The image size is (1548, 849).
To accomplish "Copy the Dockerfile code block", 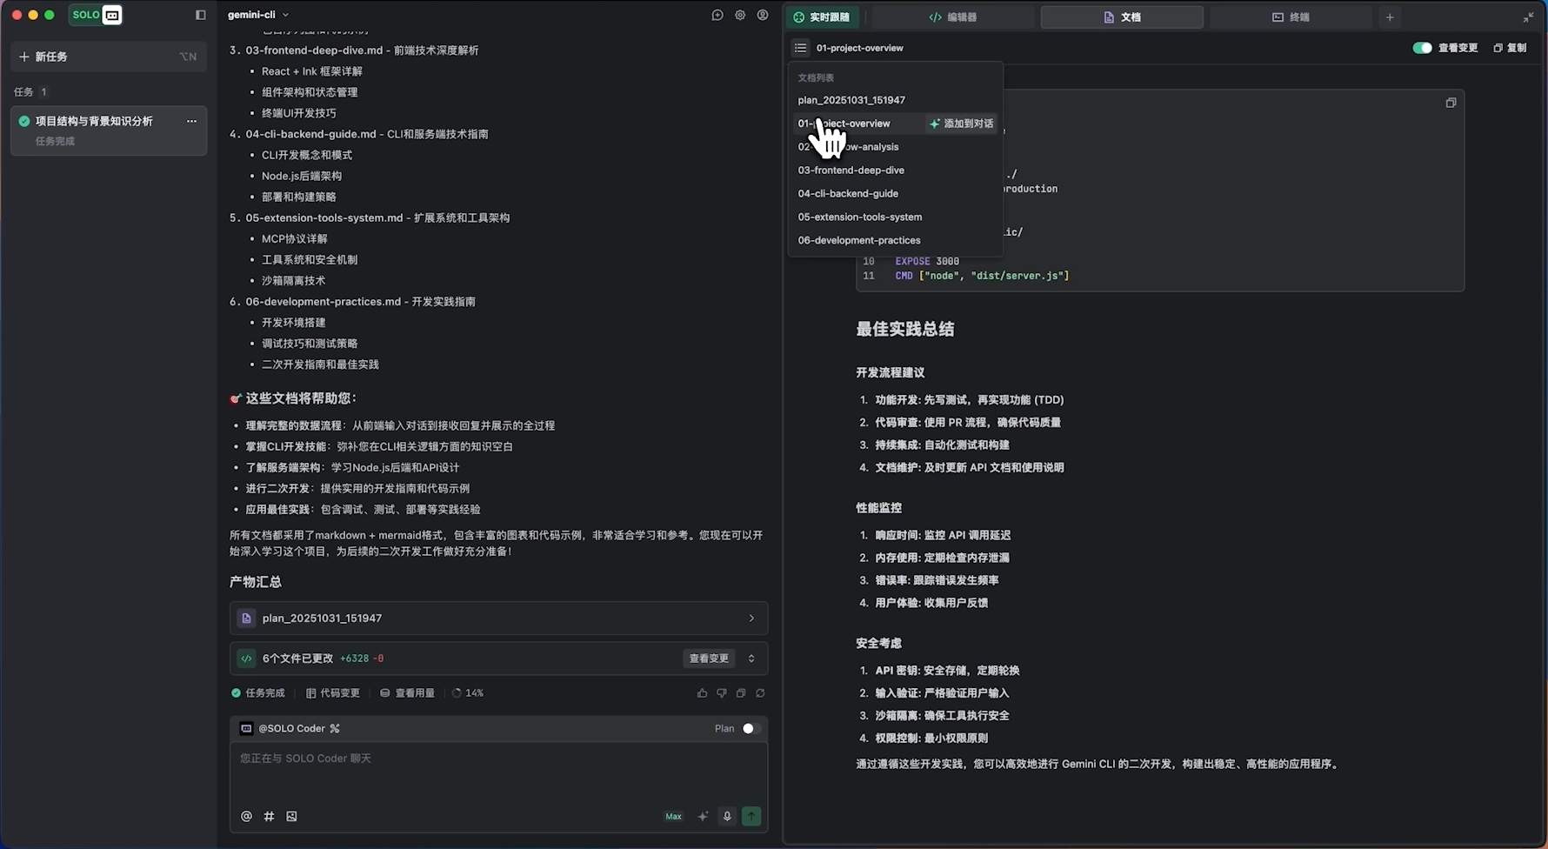I will 1451,103.
